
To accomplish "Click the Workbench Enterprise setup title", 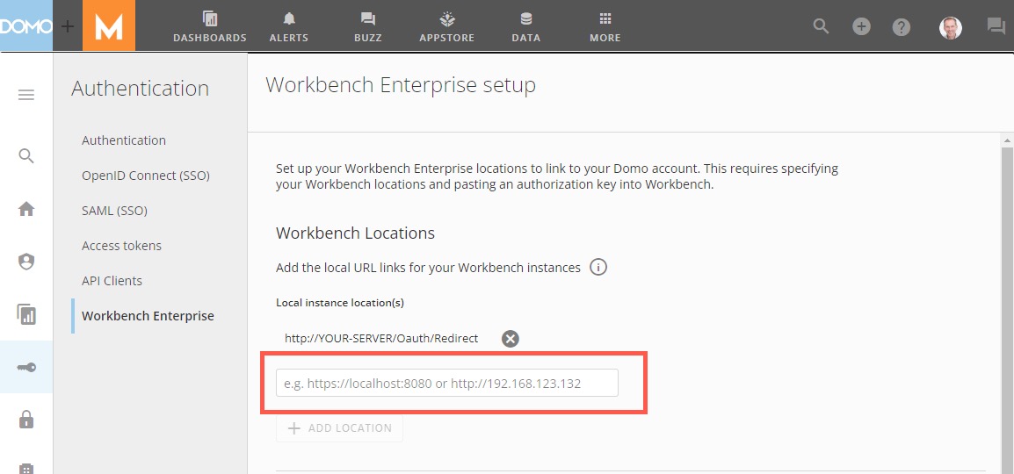I will tap(401, 85).
